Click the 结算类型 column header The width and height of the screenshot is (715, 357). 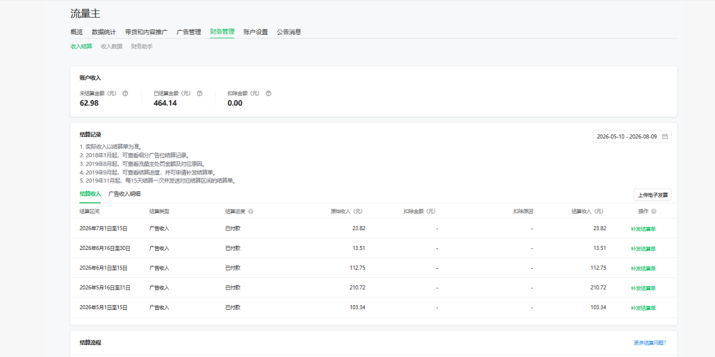pyautogui.click(x=159, y=211)
